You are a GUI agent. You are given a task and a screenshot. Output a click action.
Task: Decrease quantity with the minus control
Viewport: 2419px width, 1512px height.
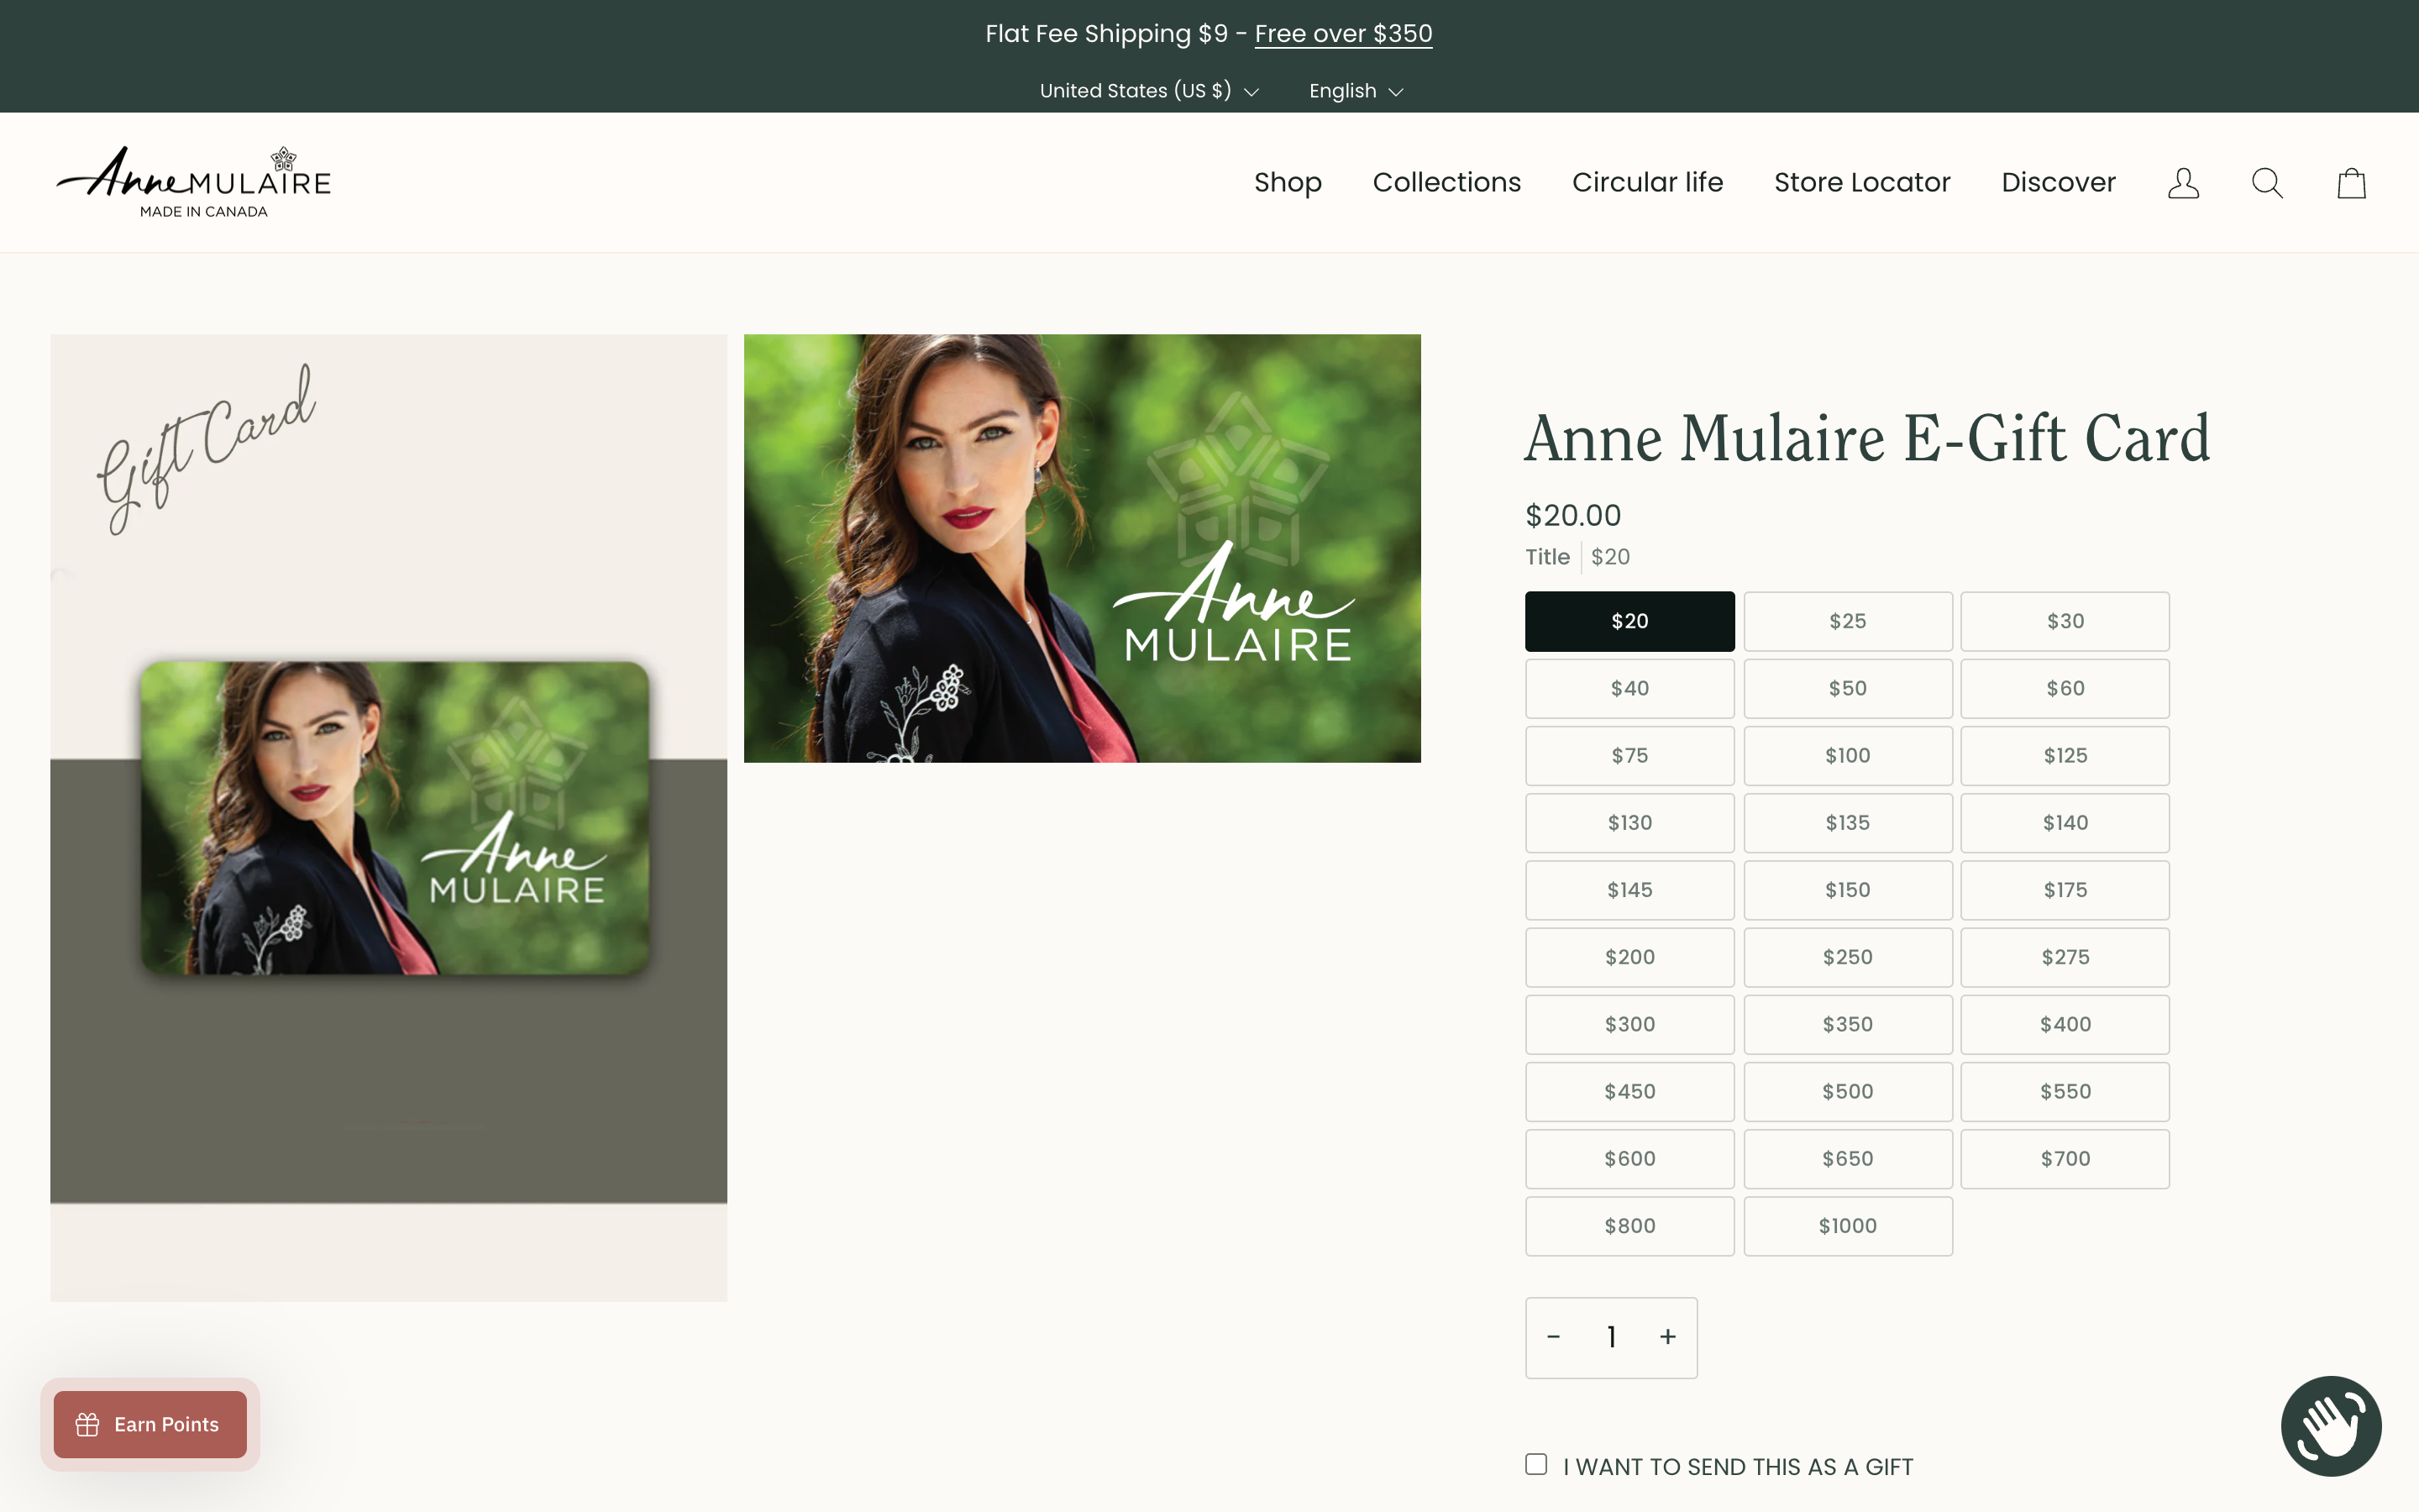[1553, 1336]
